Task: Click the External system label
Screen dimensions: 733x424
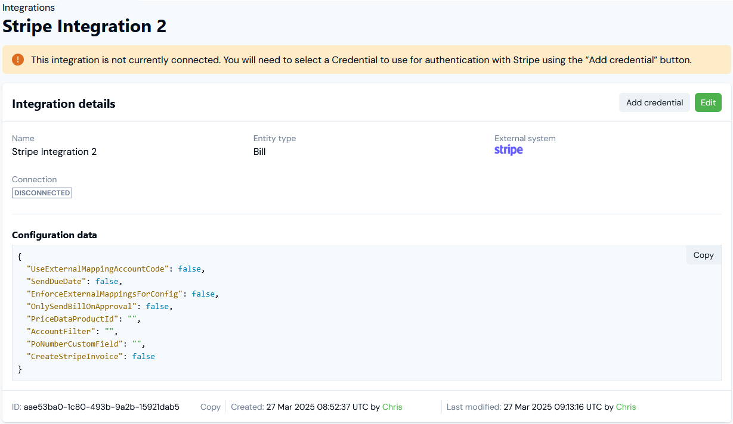Action: coord(525,138)
